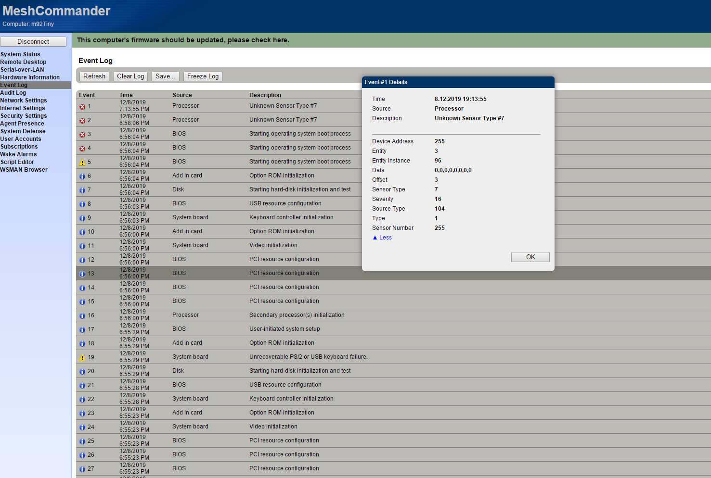This screenshot has height=478, width=711.
Task: Click the warning icon for event 19
Action: [x=82, y=358]
